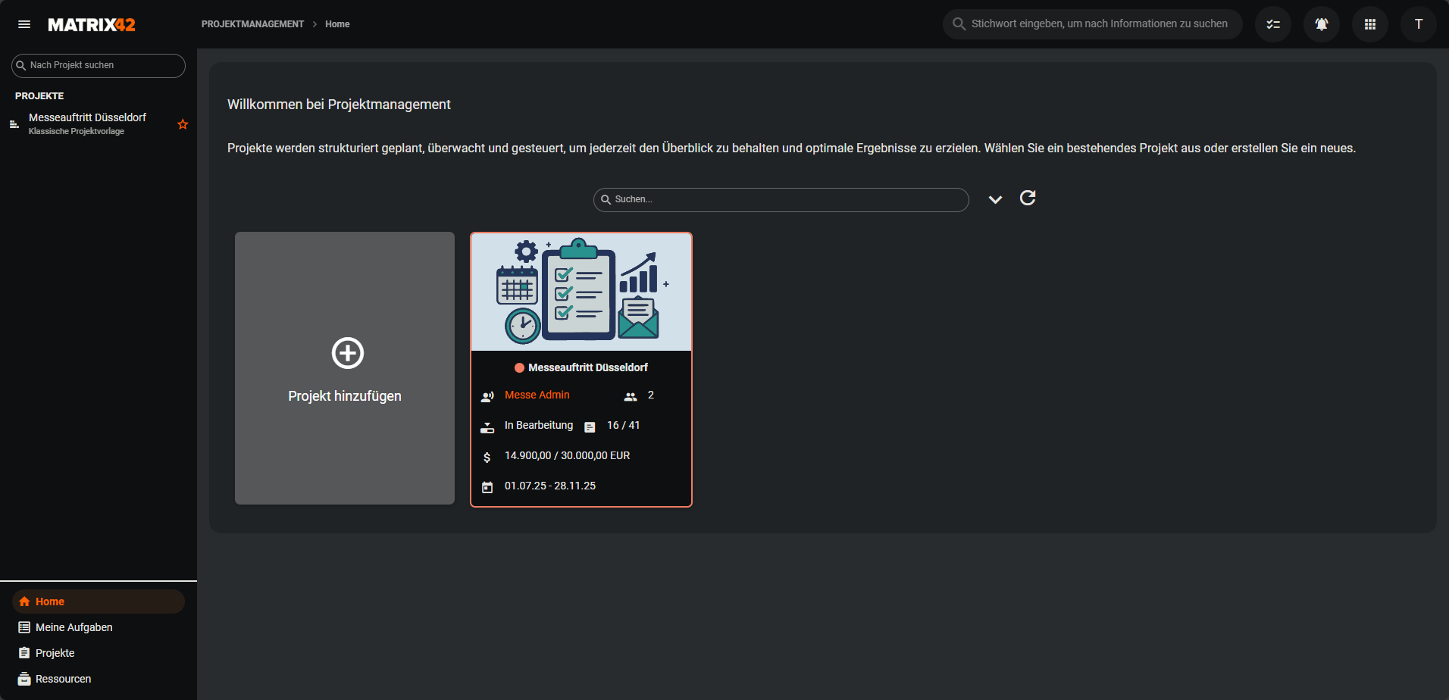The image size is (1449, 700).
Task: Click the calendar icon on project card
Action: [x=487, y=487]
